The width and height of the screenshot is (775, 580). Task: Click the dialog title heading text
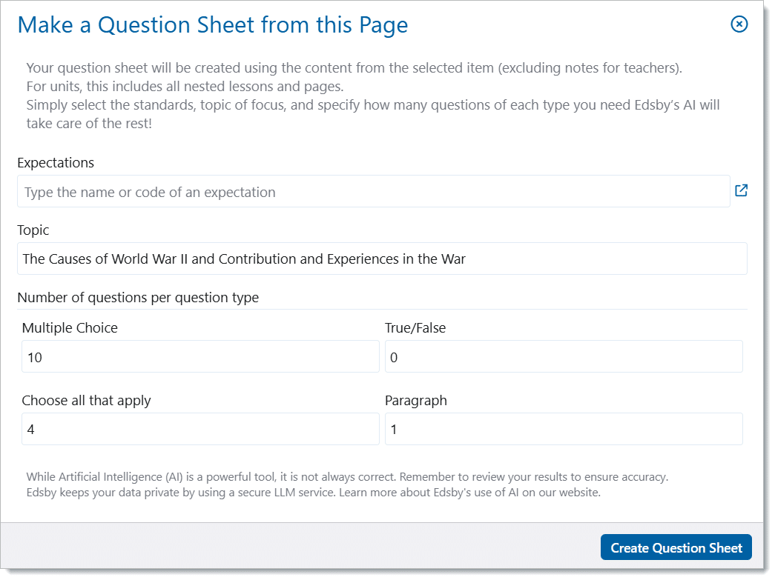212,25
